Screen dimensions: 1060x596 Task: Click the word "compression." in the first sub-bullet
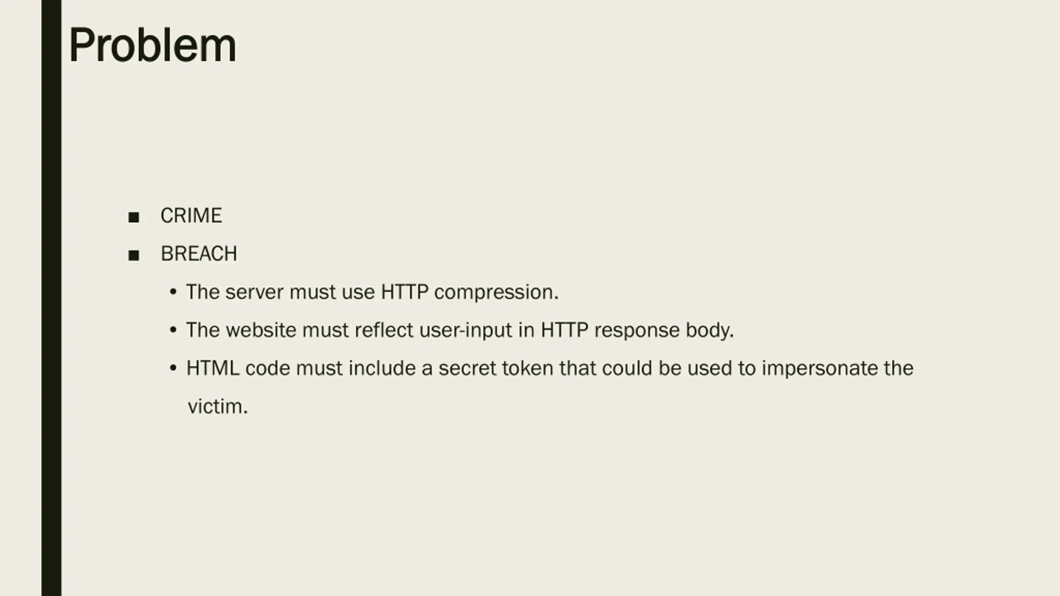pyautogui.click(x=496, y=293)
